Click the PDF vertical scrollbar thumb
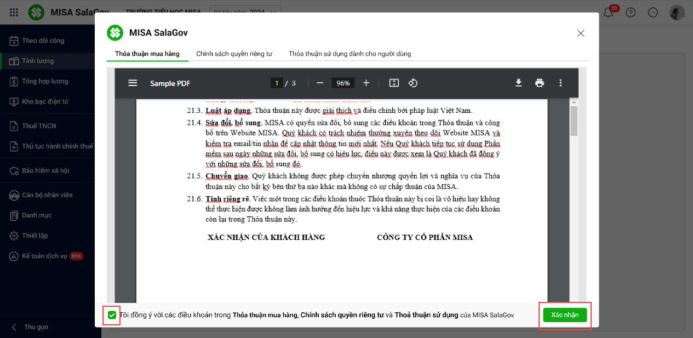 click(x=574, y=120)
